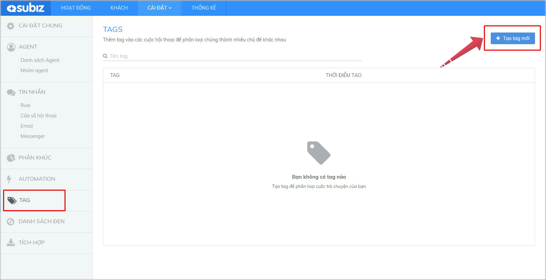
Task: Click the Automation lightning bolt icon
Action: point(9,179)
